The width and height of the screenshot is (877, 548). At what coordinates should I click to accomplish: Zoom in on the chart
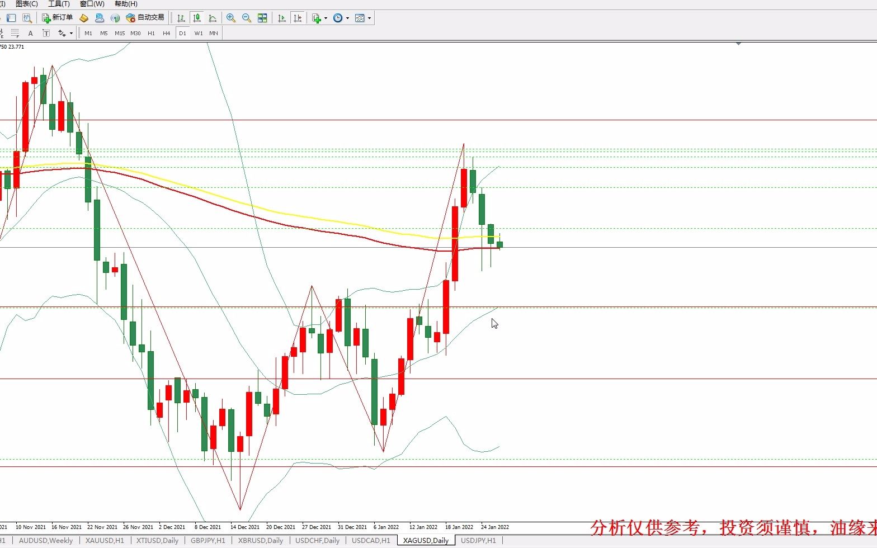tap(231, 18)
